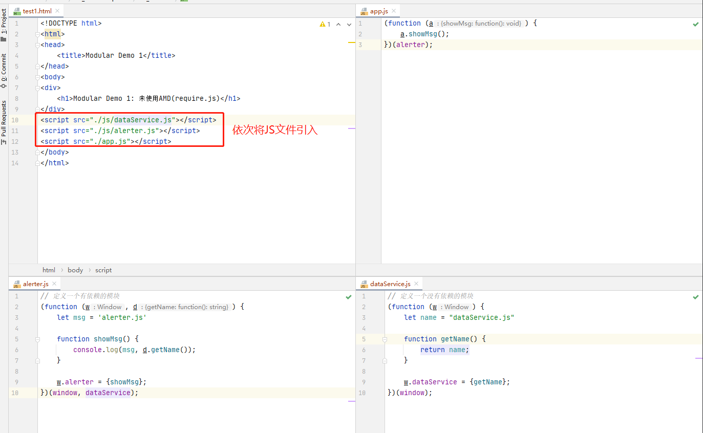Click let msg declaration in alerter.js
The image size is (703, 433).
click(x=101, y=318)
